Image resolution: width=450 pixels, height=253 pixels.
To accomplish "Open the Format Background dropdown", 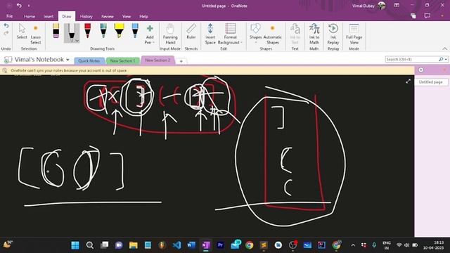I will pyautogui.click(x=230, y=34).
